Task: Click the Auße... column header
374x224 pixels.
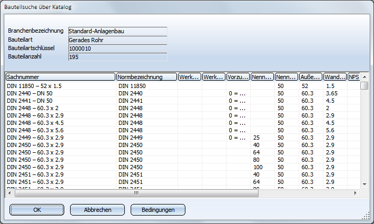Action: pos(311,77)
